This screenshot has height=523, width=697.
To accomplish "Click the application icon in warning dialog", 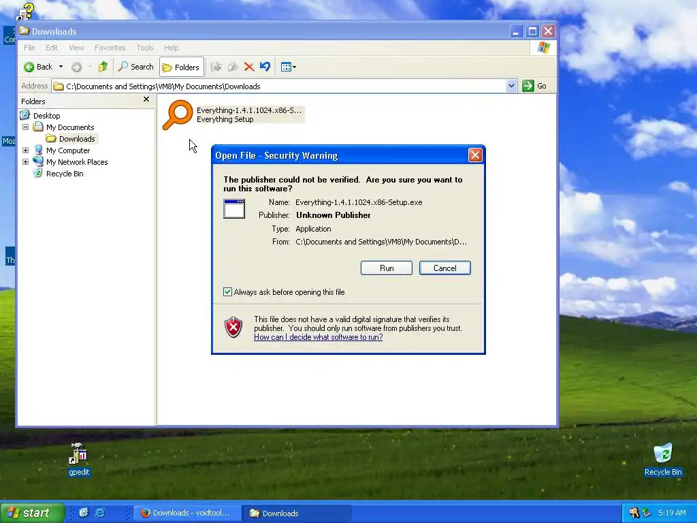I will (x=234, y=208).
